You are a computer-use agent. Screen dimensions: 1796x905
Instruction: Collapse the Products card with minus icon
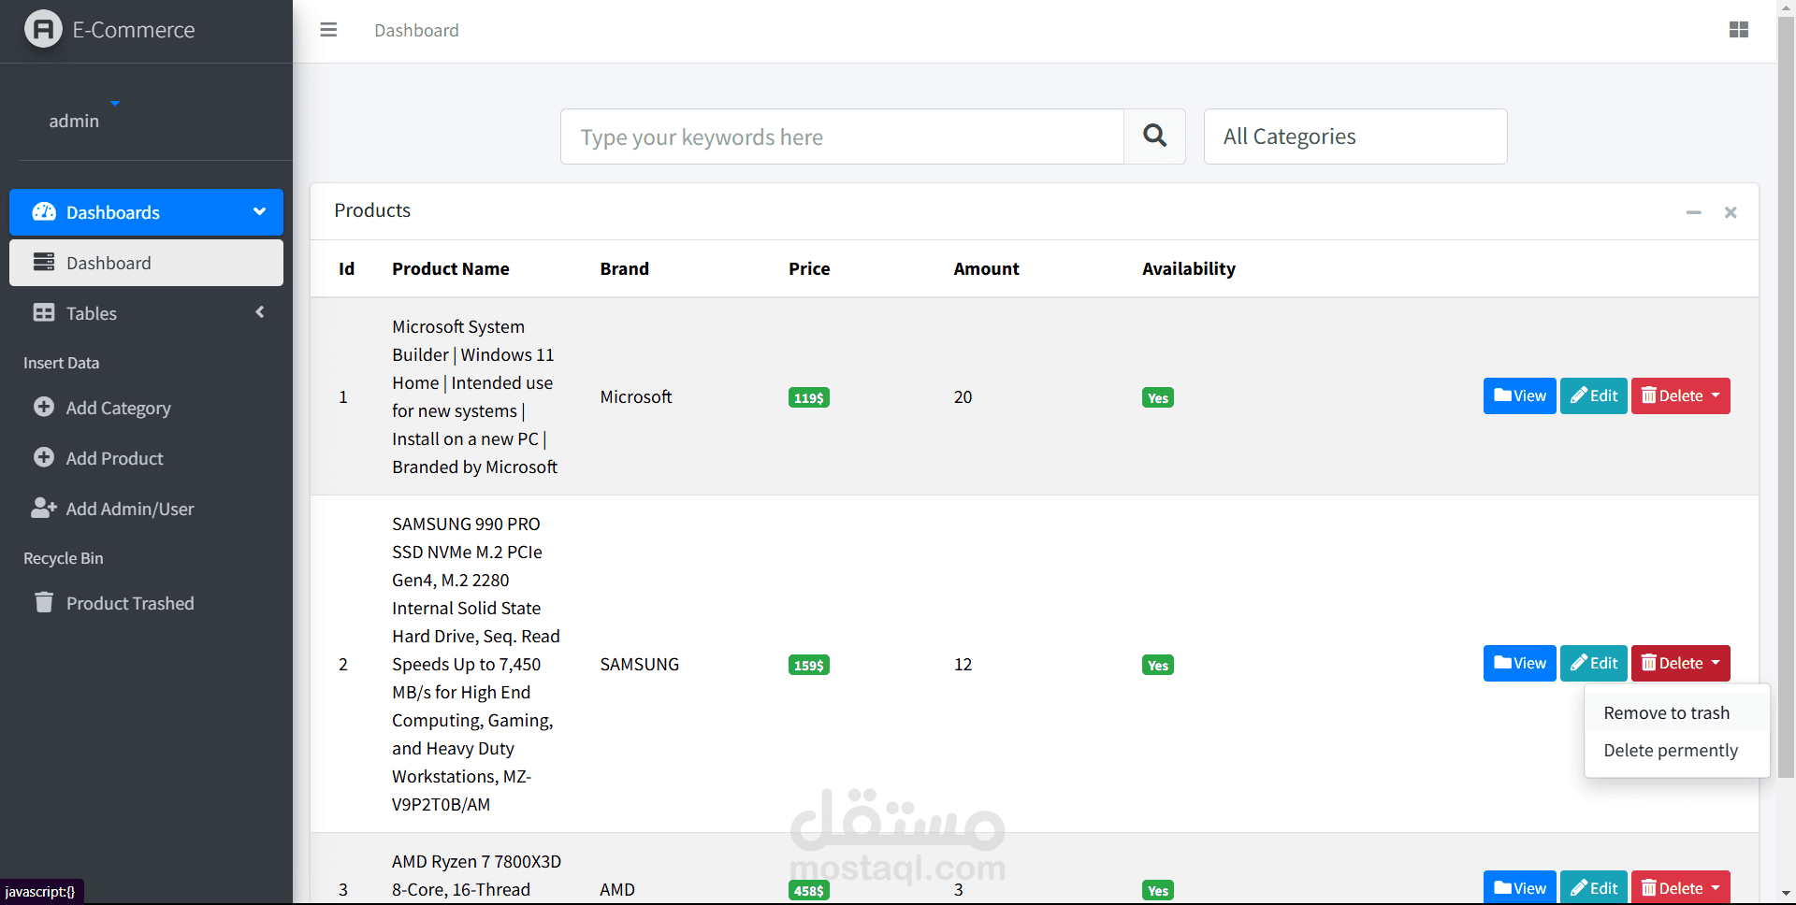click(x=1693, y=212)
